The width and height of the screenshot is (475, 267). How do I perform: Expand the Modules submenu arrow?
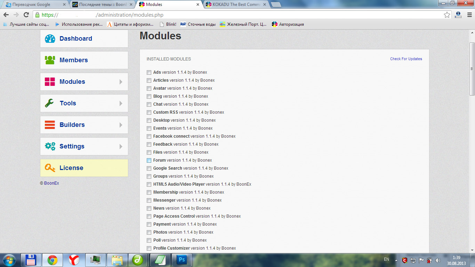121,82
